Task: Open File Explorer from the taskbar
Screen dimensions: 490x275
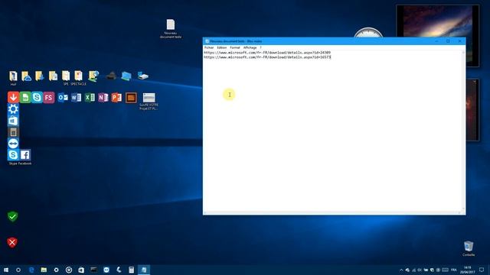Action: [44, 270]
